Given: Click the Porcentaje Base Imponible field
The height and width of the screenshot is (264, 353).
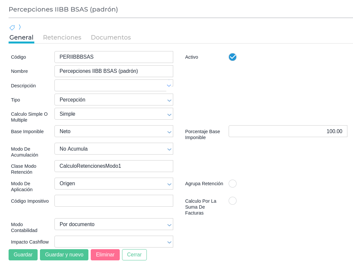Looking at the screenshot, I should tap(288, 132).
